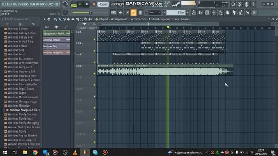Image resolution: width=278 pixels, height=156 pixels.
Task: Select the y2mate.com clip in picker
Action: point(56,33)
